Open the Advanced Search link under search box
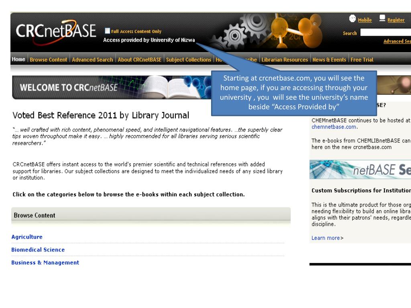The height and width of the screenshot is (308, 411). pos(397,41)
